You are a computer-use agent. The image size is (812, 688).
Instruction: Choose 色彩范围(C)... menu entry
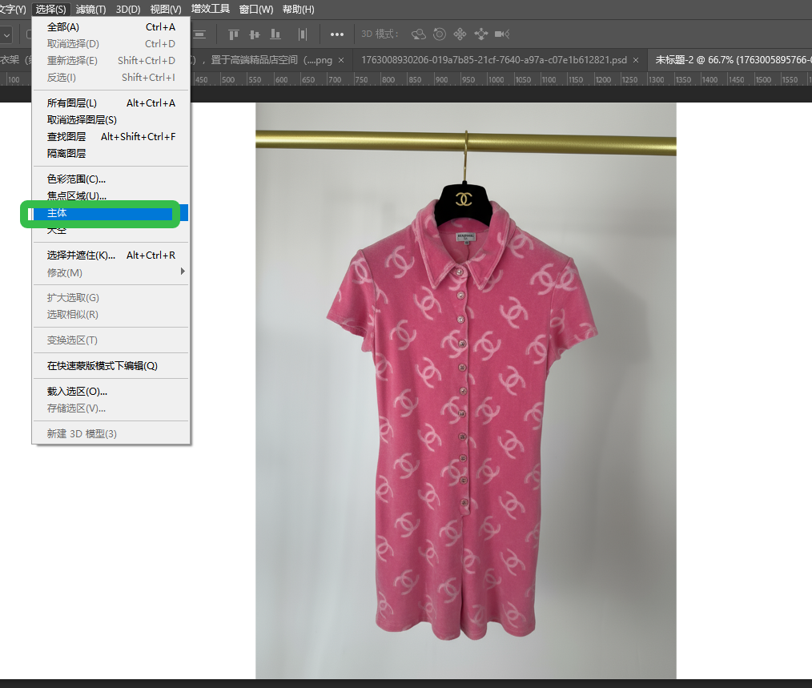click(77, 179)
